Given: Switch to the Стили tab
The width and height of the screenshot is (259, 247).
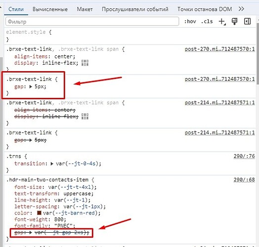Looking at the screenshot, I should [x=16, y=9].
